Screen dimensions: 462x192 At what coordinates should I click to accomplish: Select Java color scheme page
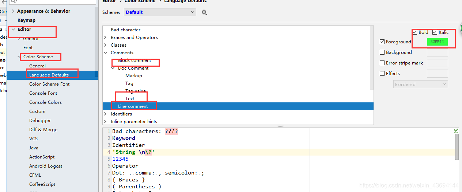coord(34,148)
